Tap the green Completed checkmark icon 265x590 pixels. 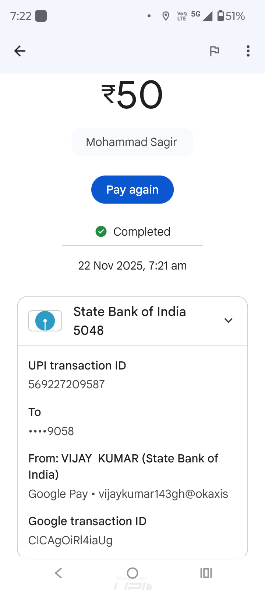pyautogui.click(x=101, y=232)
